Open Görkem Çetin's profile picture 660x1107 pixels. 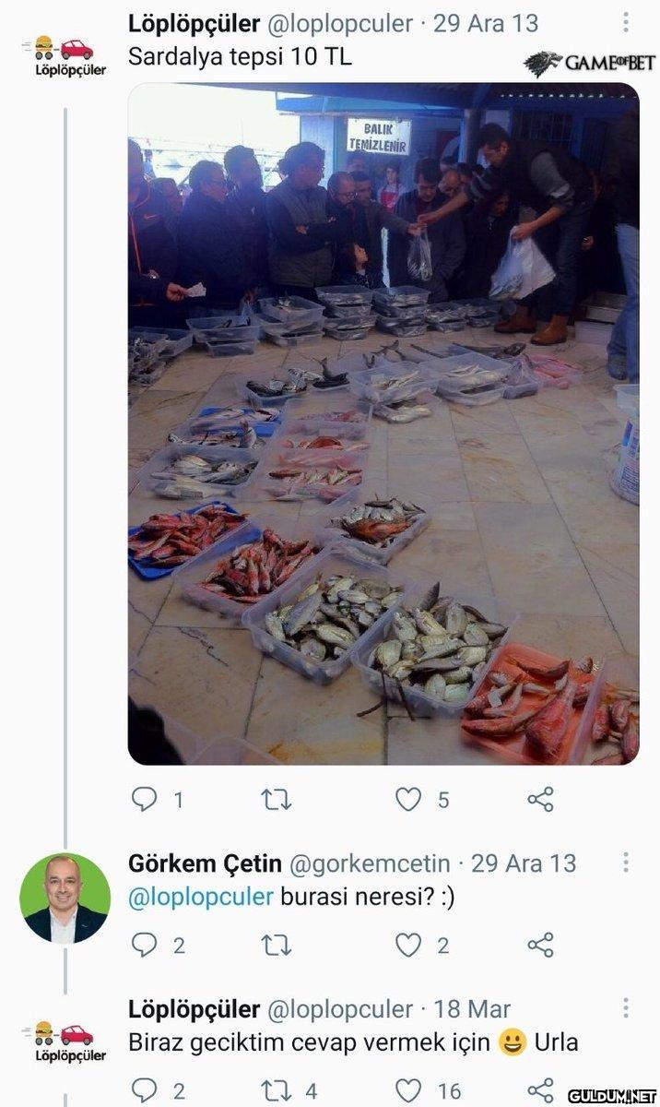pos(65,898)
